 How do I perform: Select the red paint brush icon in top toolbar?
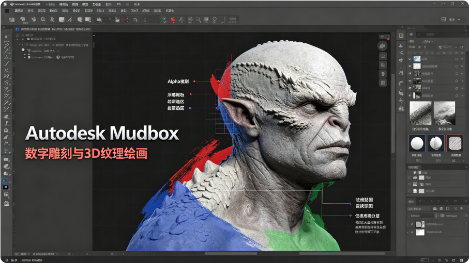(173, 20)
